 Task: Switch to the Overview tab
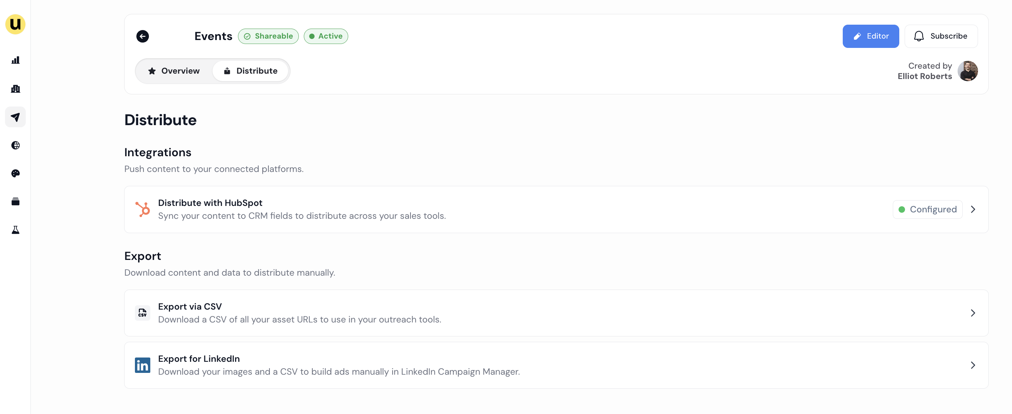tap(174, 71)
